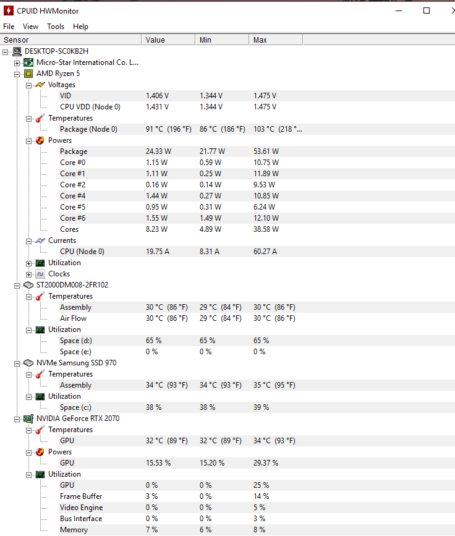Click the Micro-Star motherboard icon
455x536 pixels.
(x=28, y=62)
